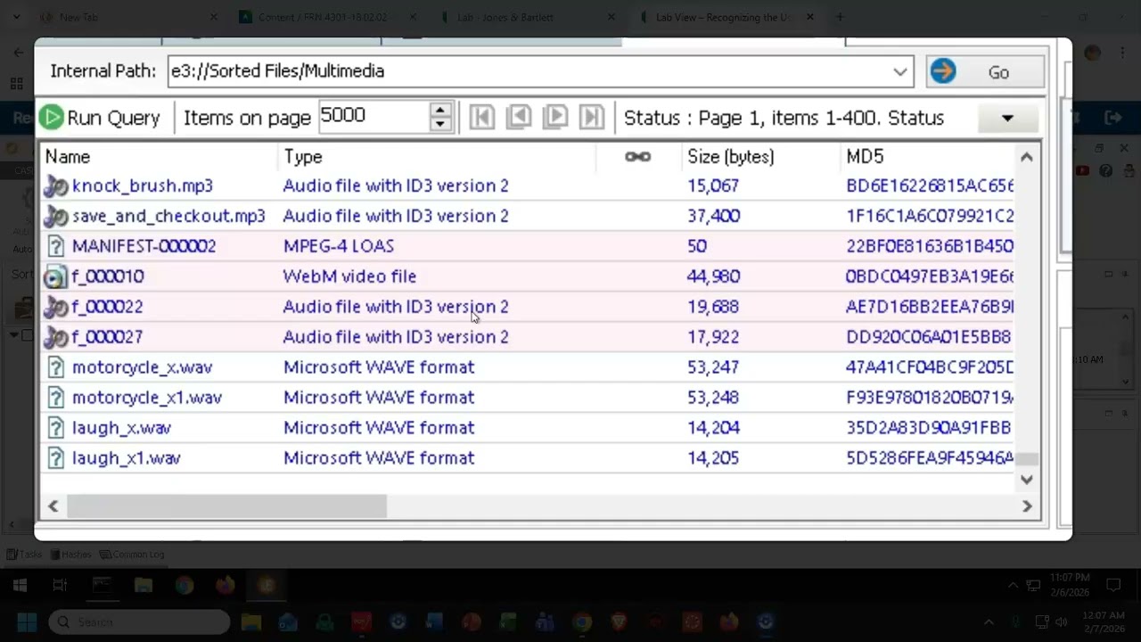
Task: Click the audio icon beside f_000027
Action: coord(55,337)
